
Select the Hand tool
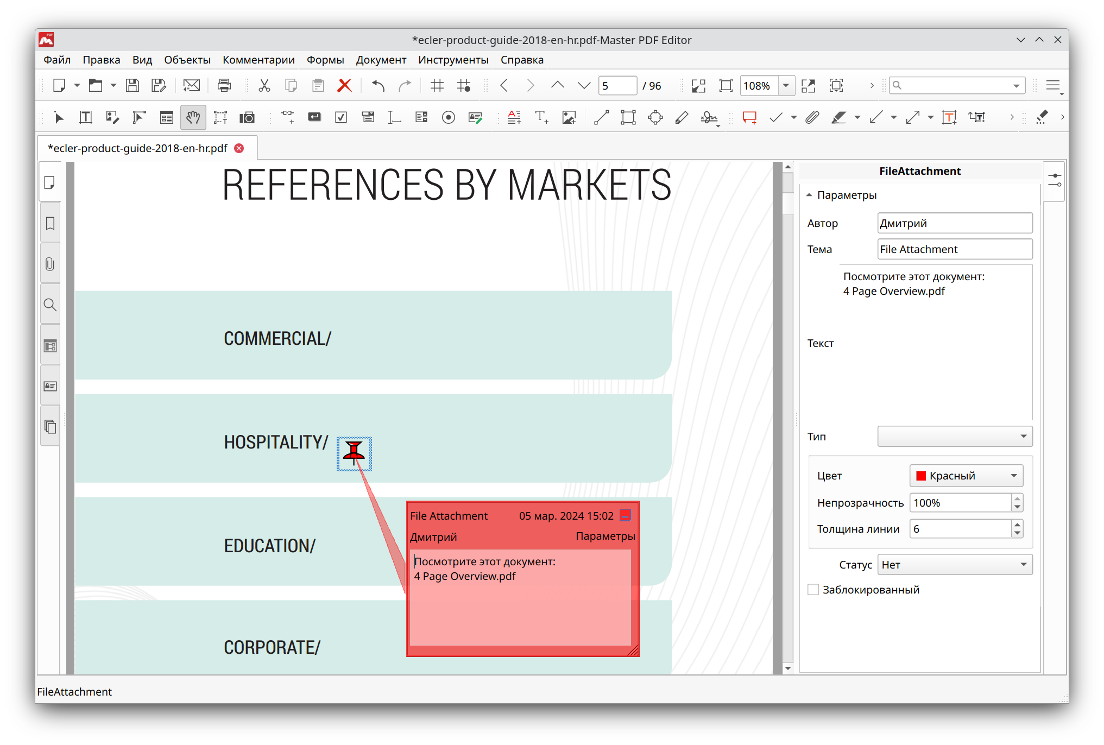(x=193, y=117)
